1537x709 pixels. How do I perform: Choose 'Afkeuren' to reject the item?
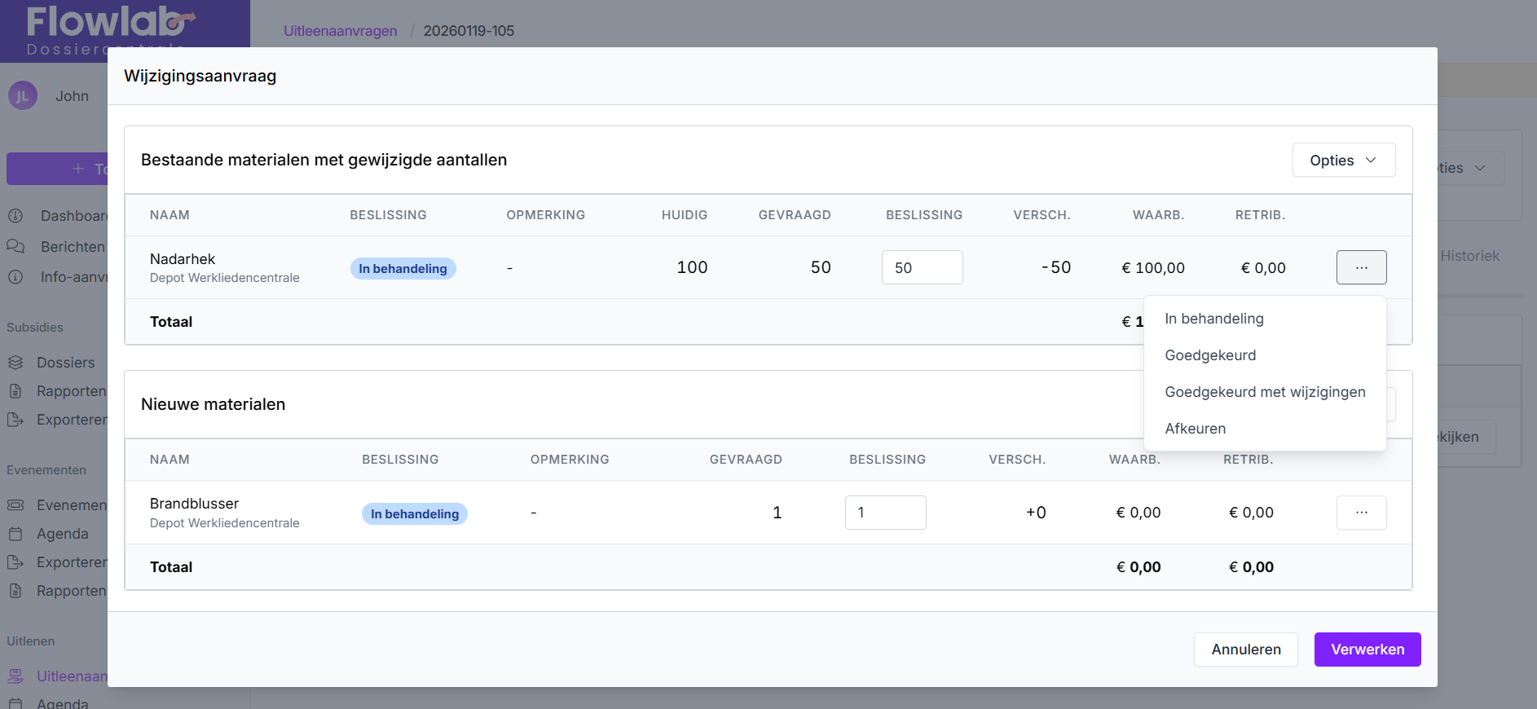pyautogui.click(x=1195, y=429)
